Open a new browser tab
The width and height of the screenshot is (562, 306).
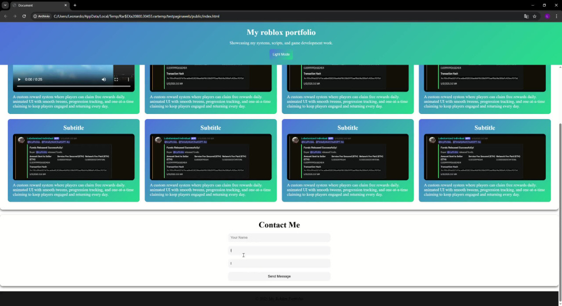click(75, 6)
